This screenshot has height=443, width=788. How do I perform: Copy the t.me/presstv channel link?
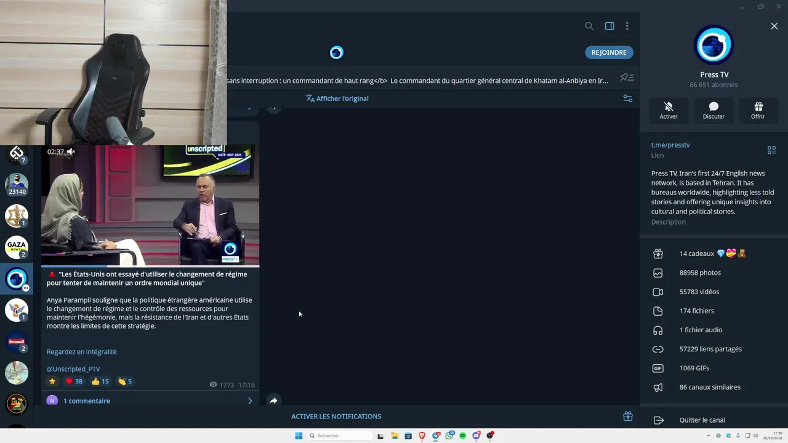pyautogui.click(x=670, y=145)
